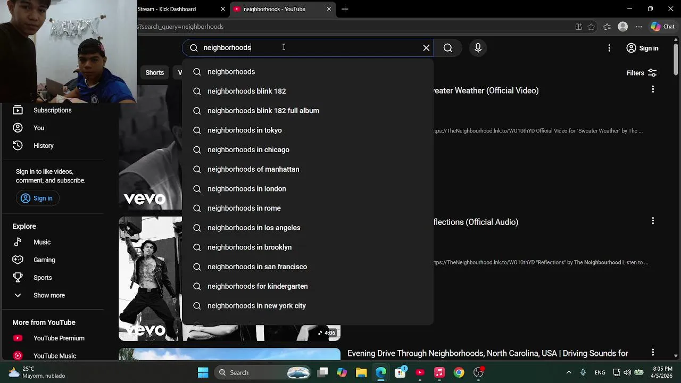Open Microsoft Store from taskbar
The width and height of the screenshot is (681, 383).
401,372
